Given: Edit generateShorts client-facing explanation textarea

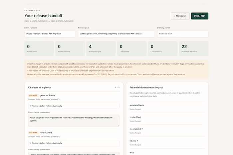Looking at the screenshot, I should pos(74,120).
